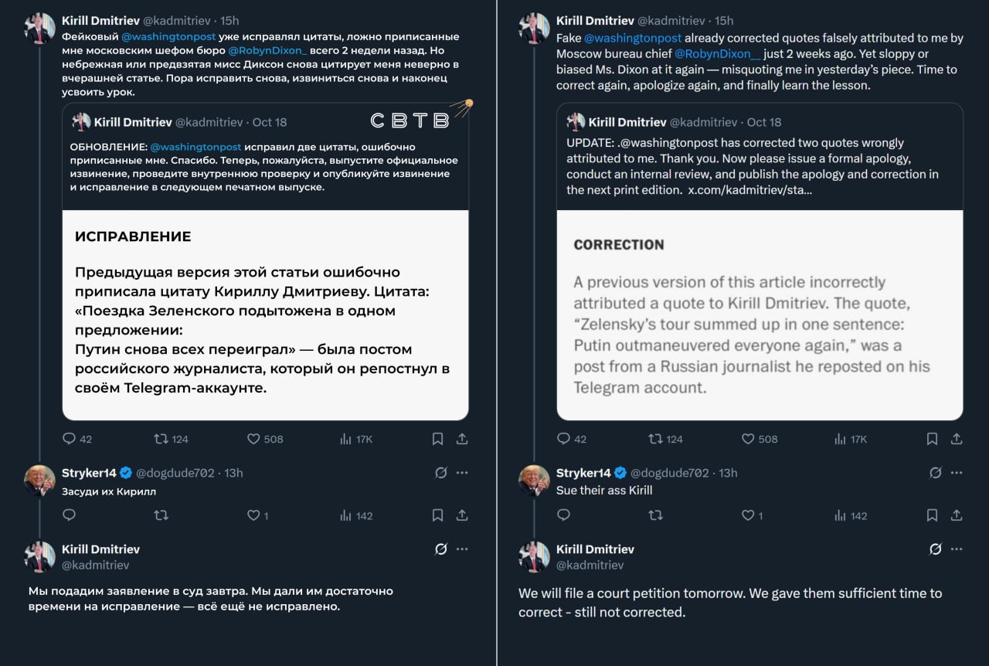
Task: Bookmark the Russian main tweet with 17K views
Action: [437, 439]
